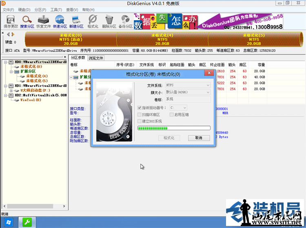306x228 pixels.
Task: Select 未格式化(5) partition bar segment
Action: (254, 39)
